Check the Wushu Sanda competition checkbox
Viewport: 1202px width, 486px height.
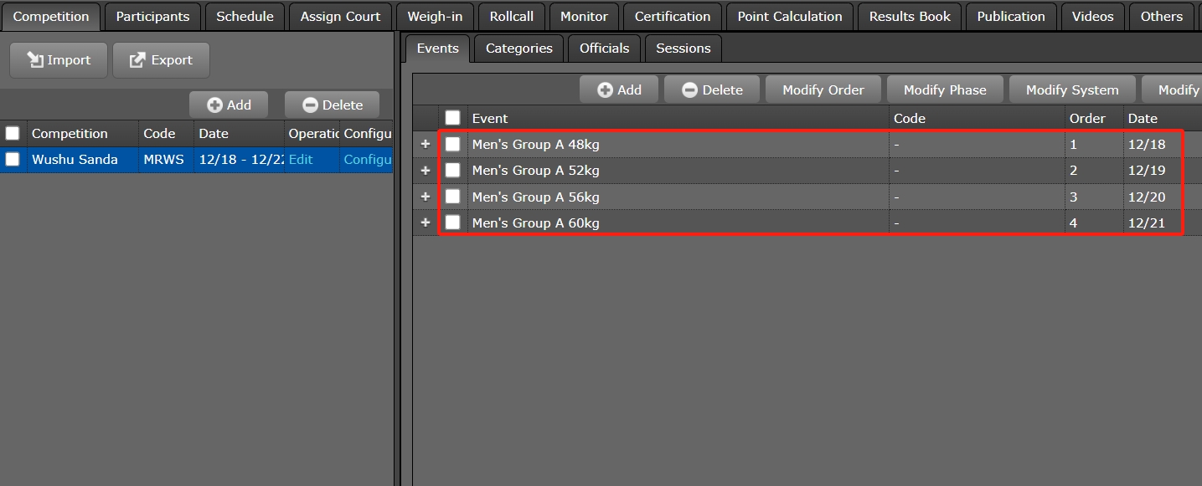point(13,159)
